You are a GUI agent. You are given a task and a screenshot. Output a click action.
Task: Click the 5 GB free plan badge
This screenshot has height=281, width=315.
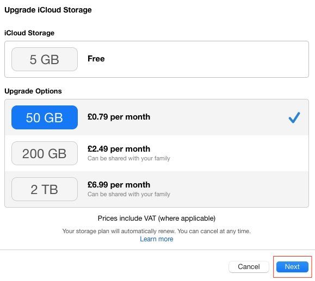[x=45, y=59]
